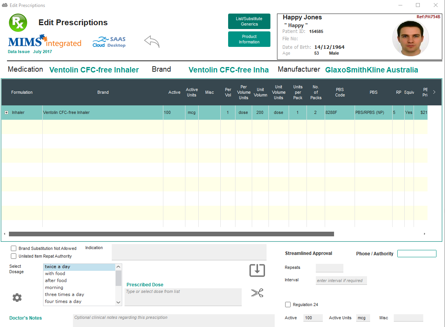Click the Inhaler formulation cell
The height and width of the screenshot is (327, 445).
22,112
